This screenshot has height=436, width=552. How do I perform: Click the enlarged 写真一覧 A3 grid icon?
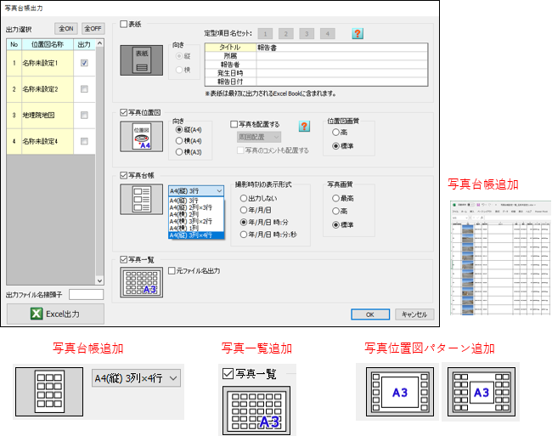256,411
